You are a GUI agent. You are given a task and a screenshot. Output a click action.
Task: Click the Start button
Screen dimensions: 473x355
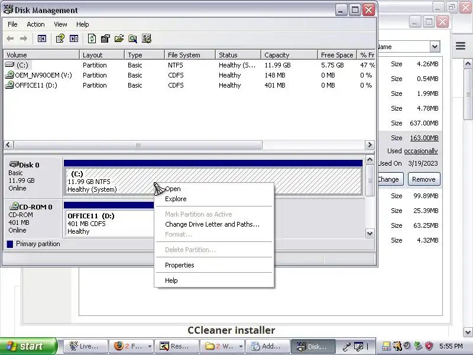click(28, 346)
